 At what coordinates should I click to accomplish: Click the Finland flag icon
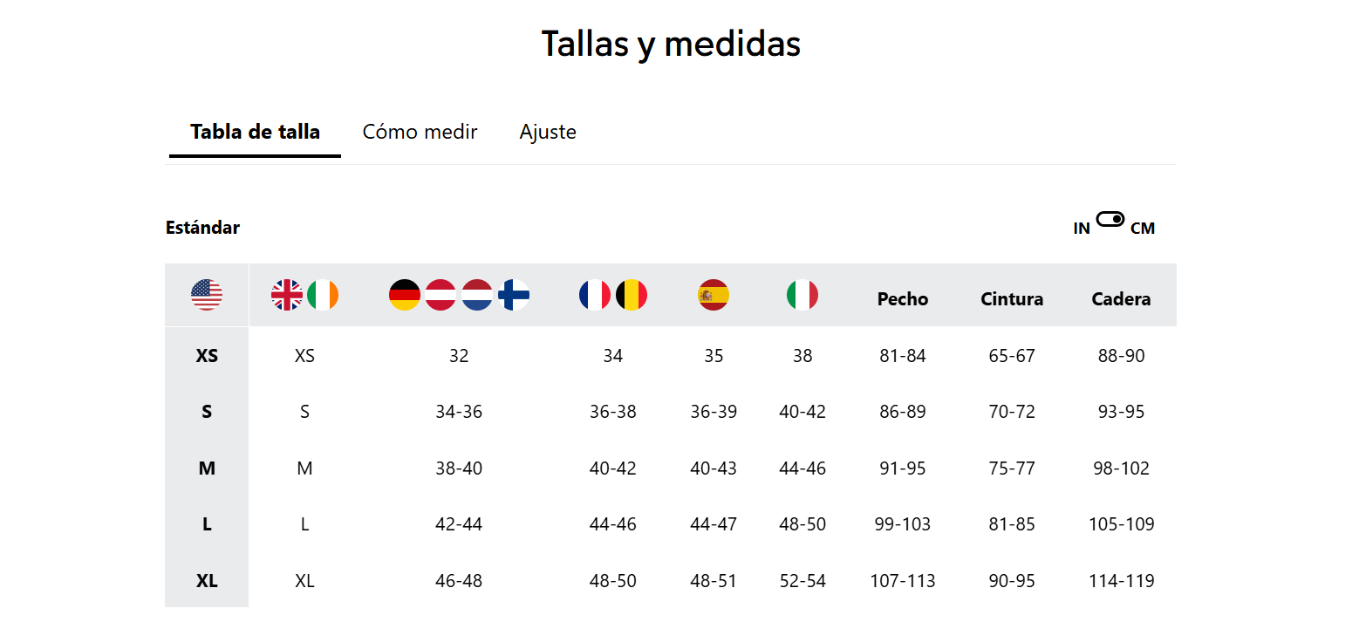pos(514,295)
